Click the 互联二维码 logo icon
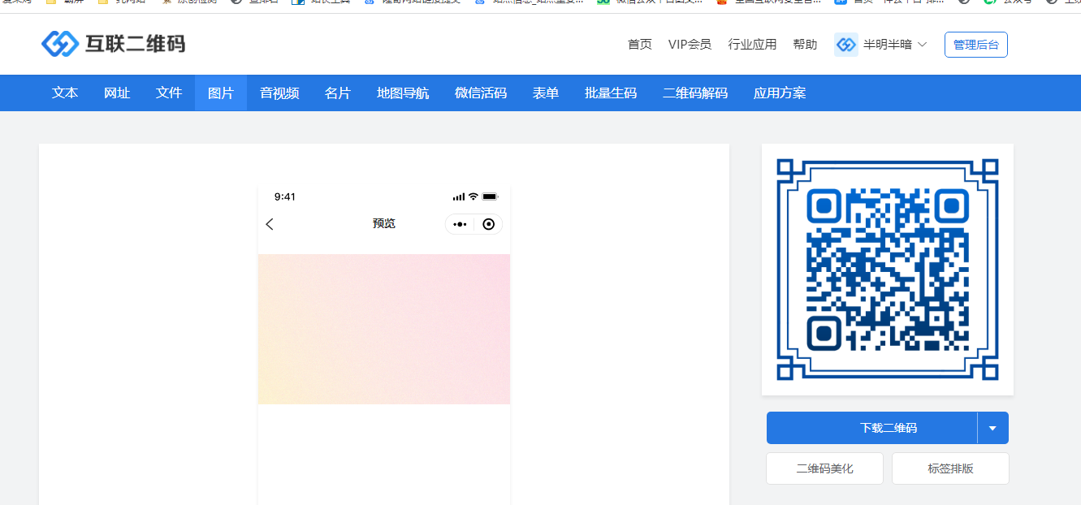The height and width of the screenshot is (505, 1081). point(59,44)
